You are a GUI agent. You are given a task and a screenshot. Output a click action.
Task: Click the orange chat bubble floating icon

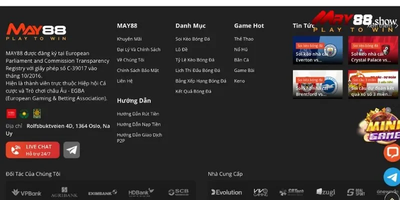(x=392, y=152)
